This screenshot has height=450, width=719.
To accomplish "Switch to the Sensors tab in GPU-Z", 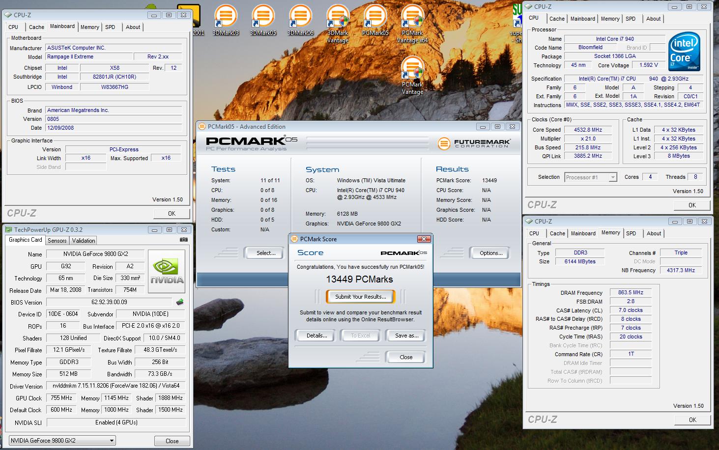I will point(57,241).
